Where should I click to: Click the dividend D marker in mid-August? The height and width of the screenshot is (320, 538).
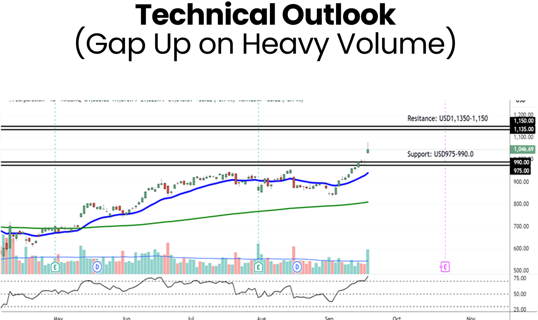(297, 267)
